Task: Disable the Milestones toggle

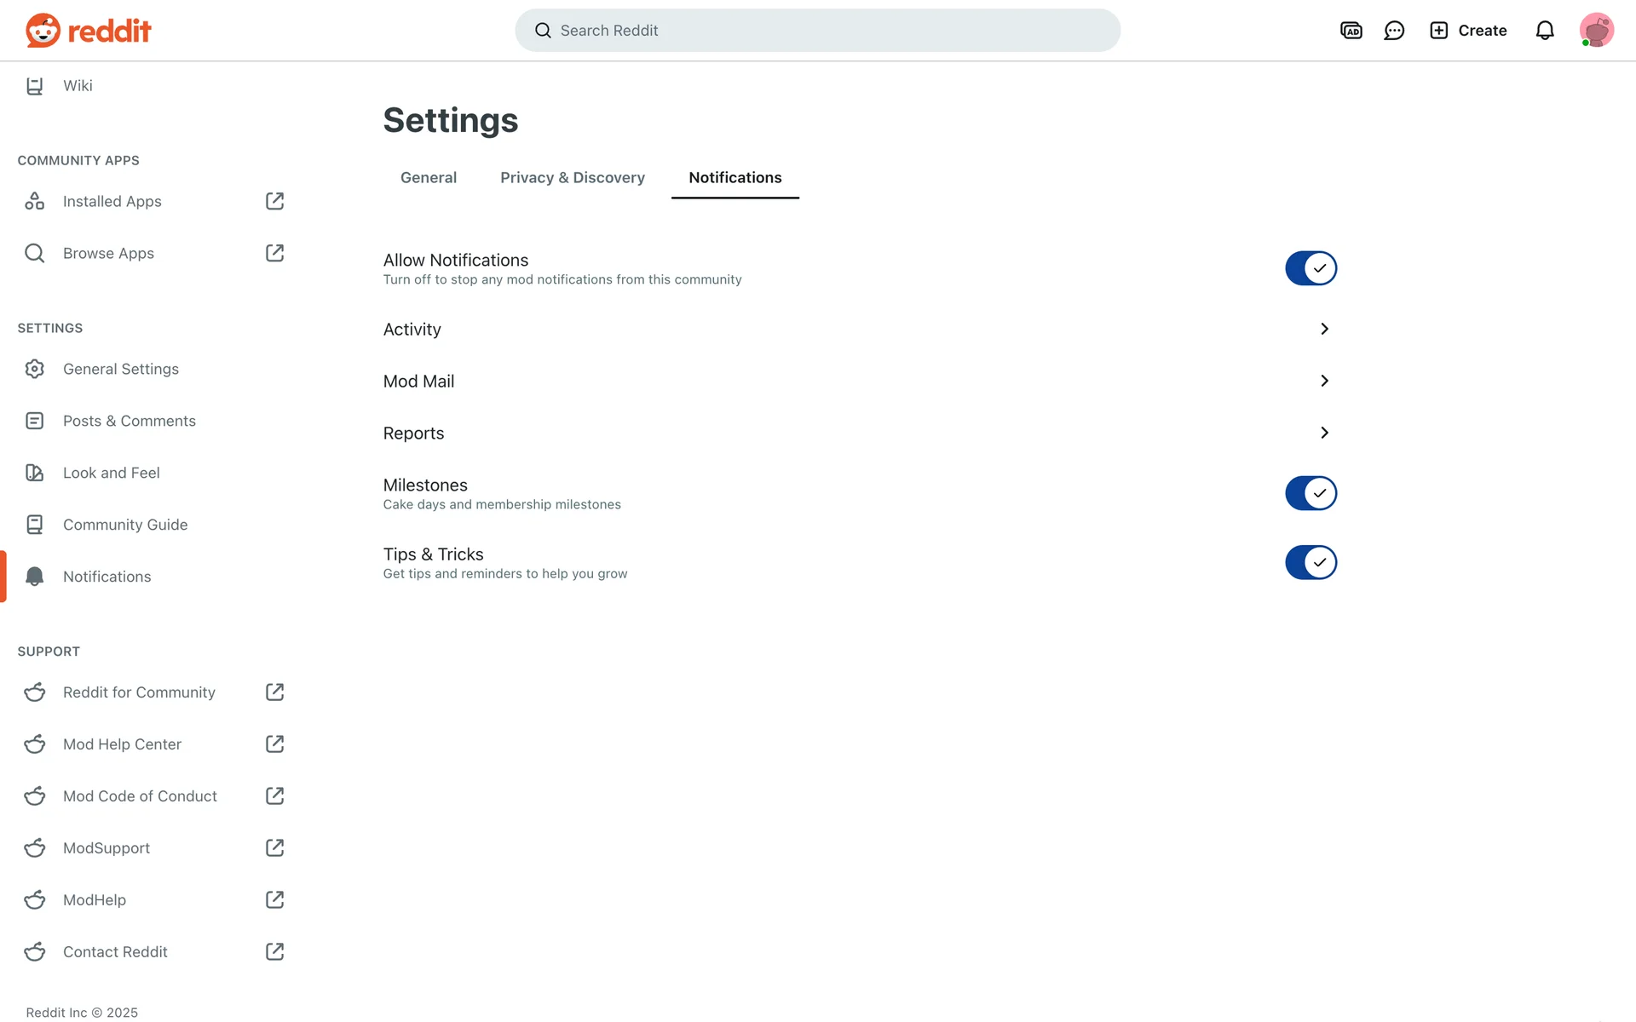Action: pos(1311,493)
